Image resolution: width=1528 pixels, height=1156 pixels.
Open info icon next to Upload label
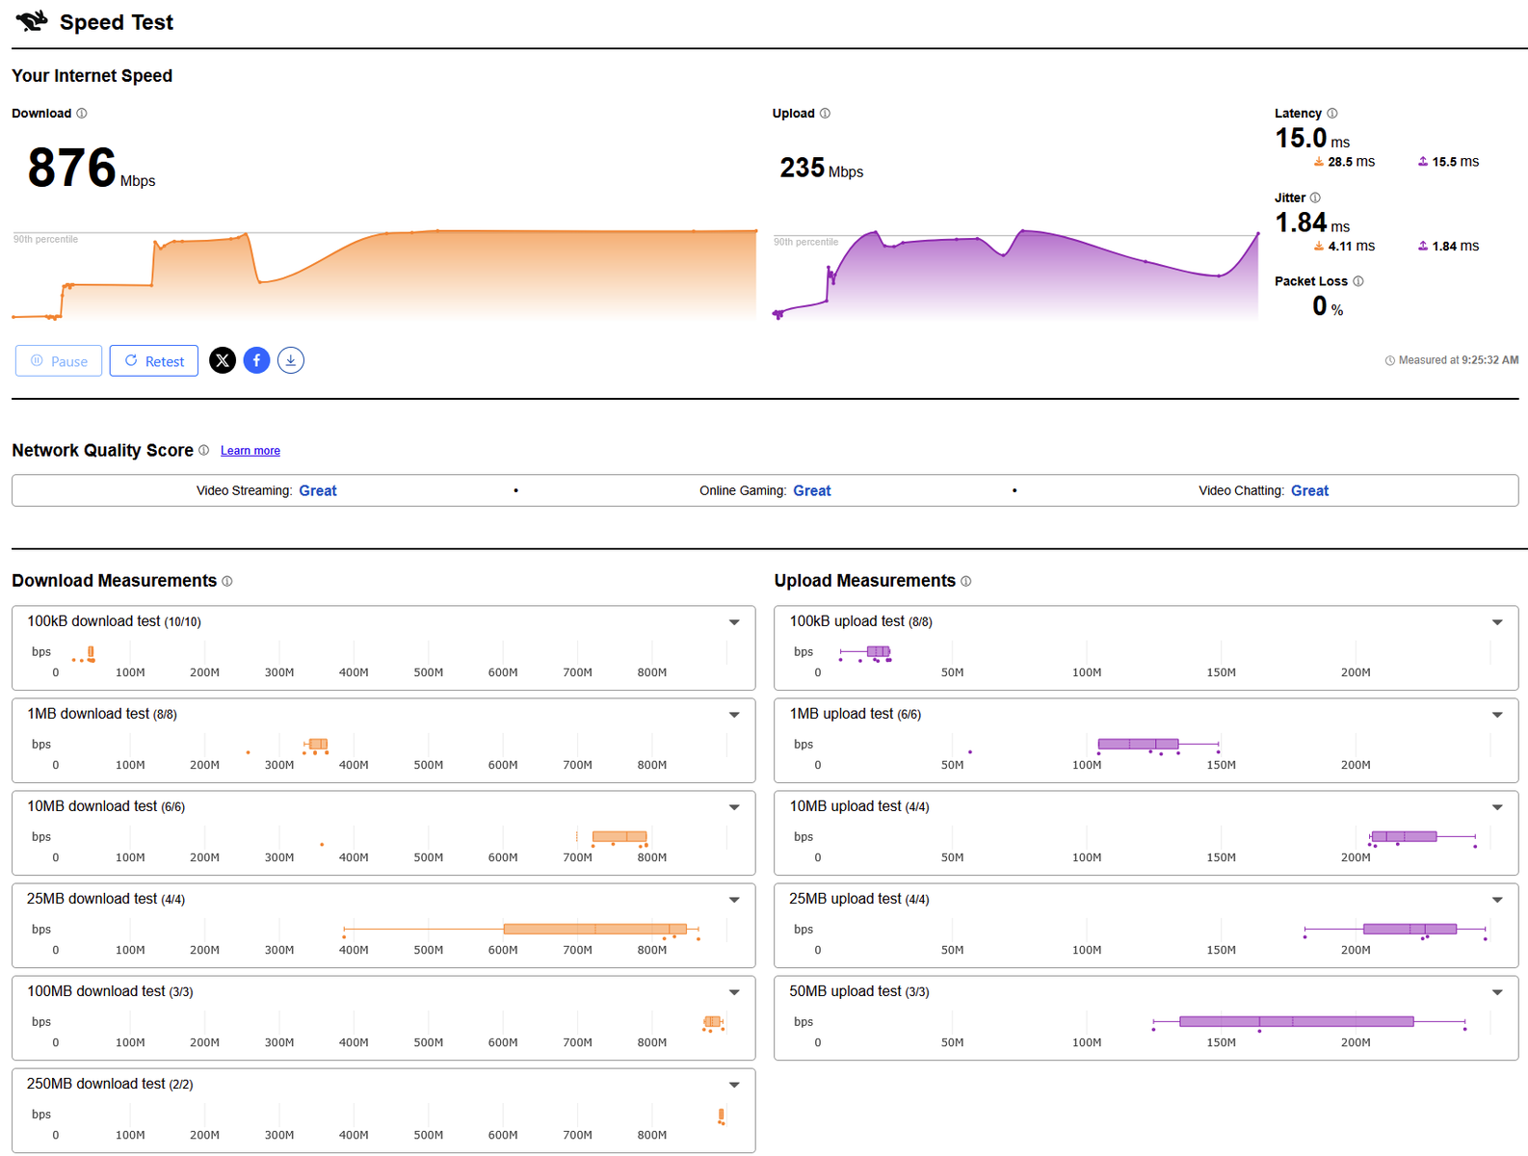coord(825,114)
